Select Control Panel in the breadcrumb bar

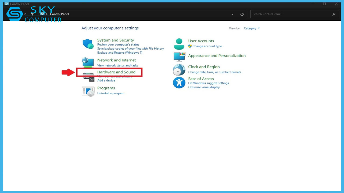tap(59, 14)
